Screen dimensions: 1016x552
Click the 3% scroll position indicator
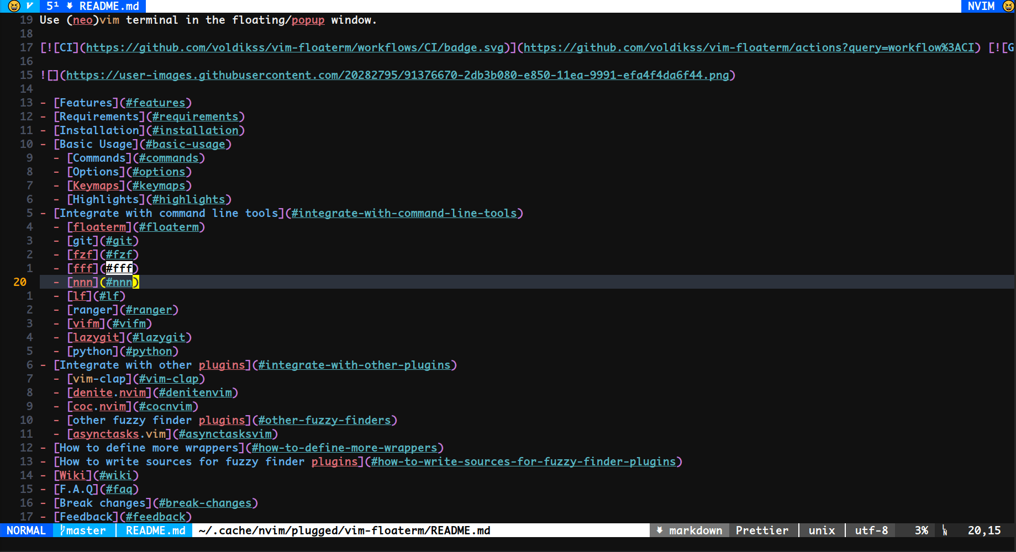[x=921, y=530]
